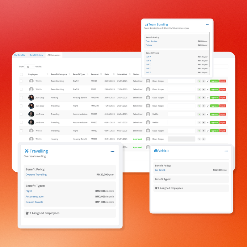Select Jean Gray's Housing row checkbox
Viewport: 247px width, 247px height.
click(21, 98)
